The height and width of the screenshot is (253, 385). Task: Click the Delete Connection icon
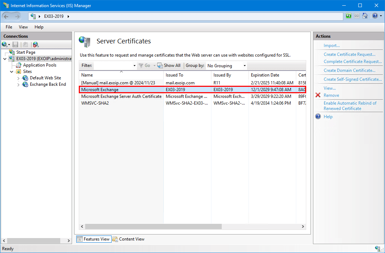tap(36, 44)
